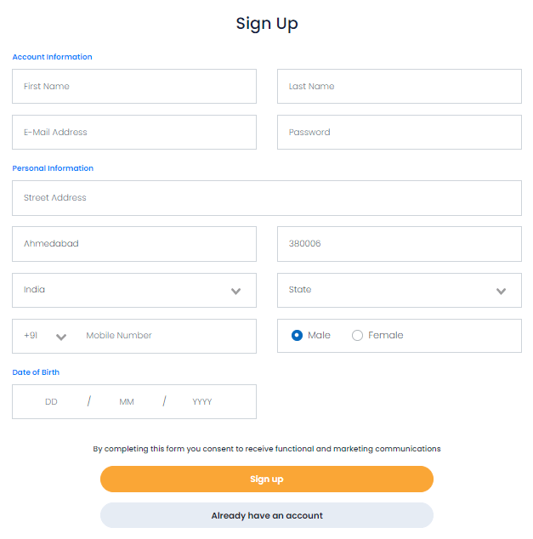The height and width of the screenshot is (539, 533).
Task: Select the E-Mail Address input
Action: pyautogui.click(x=133, y=133)
